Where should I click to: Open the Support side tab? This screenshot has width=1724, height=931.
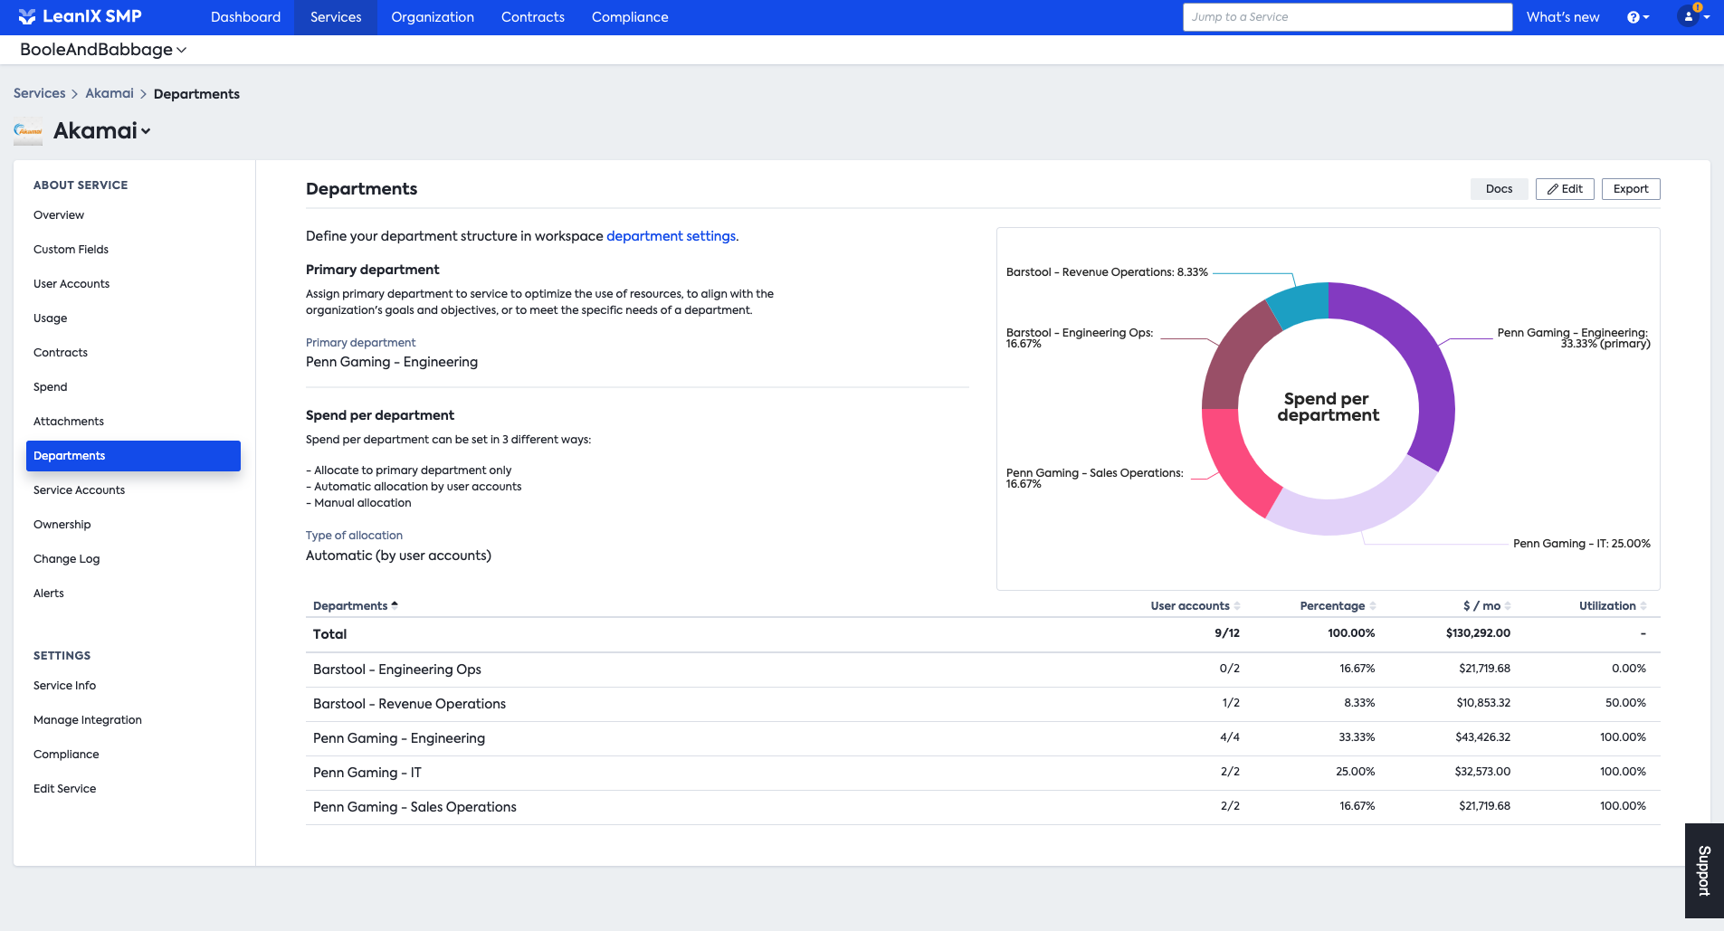(x=1704, y=870)
